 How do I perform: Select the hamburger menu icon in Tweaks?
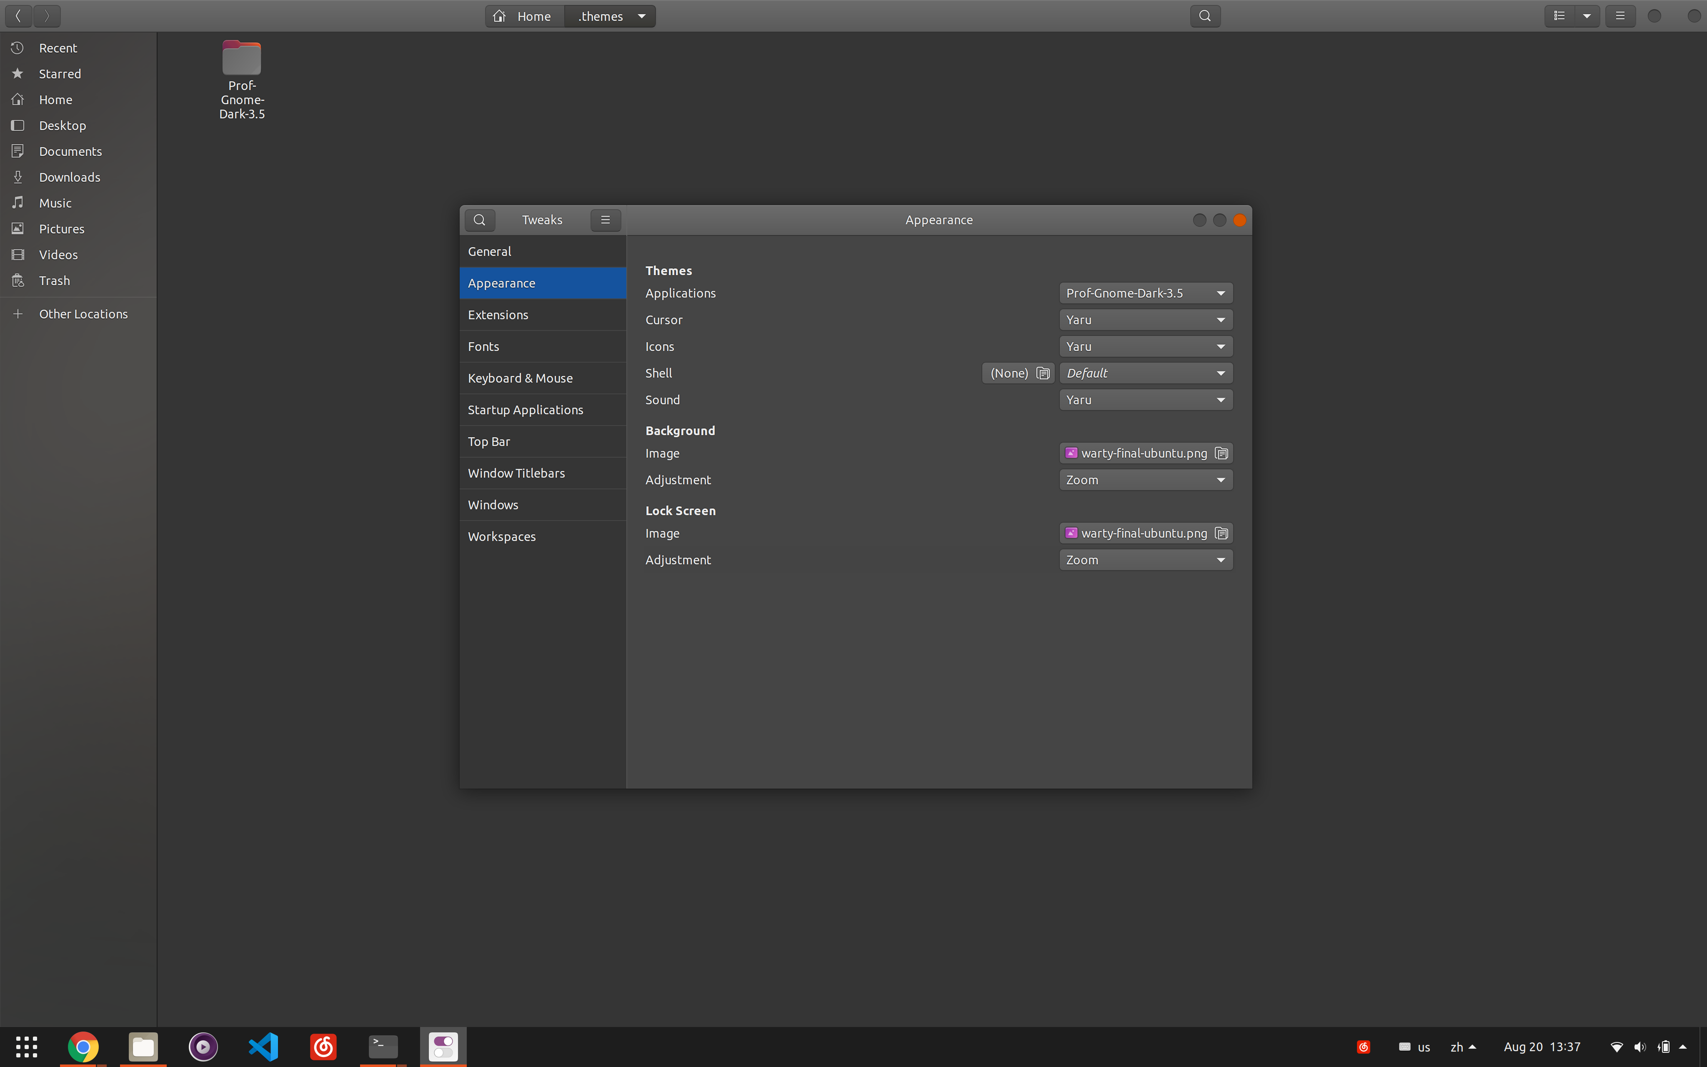(x=606, y=219)
